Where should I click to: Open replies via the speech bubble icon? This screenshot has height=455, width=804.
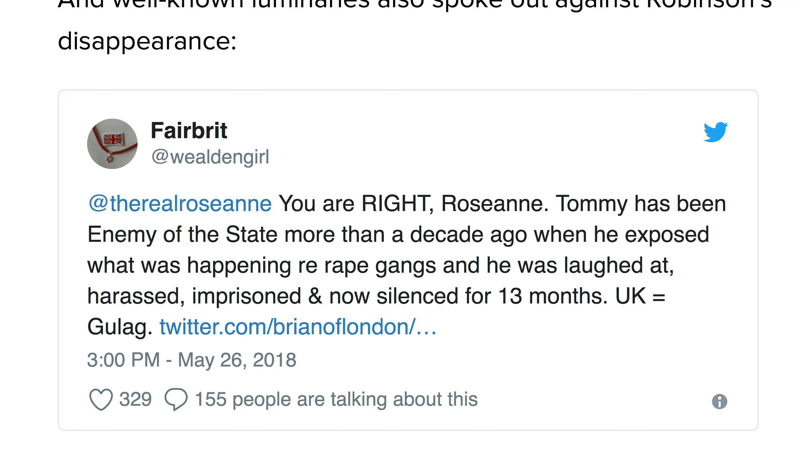pos(176,399)
